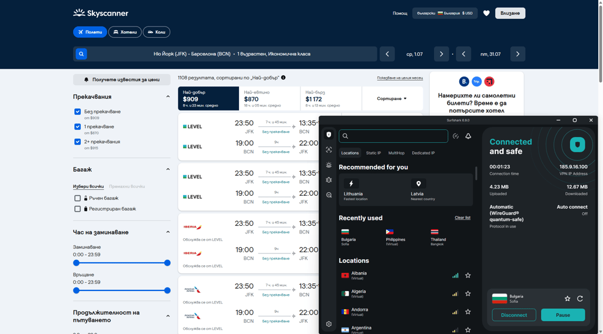Check the Ръчен багаж checkbox
The image size is (603, 334).
click(77, 198)
